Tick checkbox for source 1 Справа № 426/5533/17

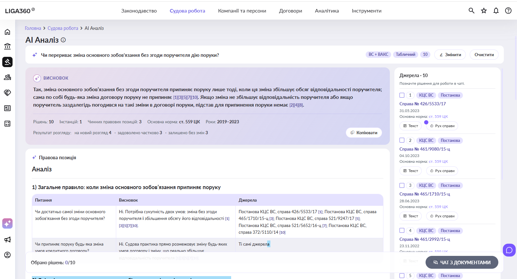tap(402, 95)
